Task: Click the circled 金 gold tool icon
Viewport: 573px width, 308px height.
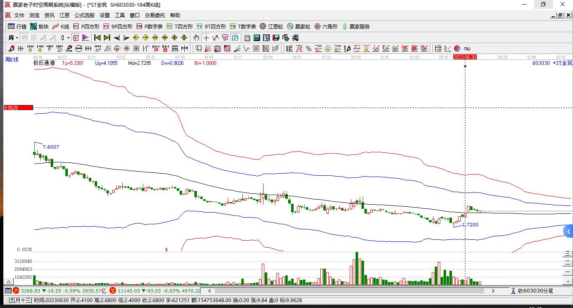Action: (x=328, y=49)
